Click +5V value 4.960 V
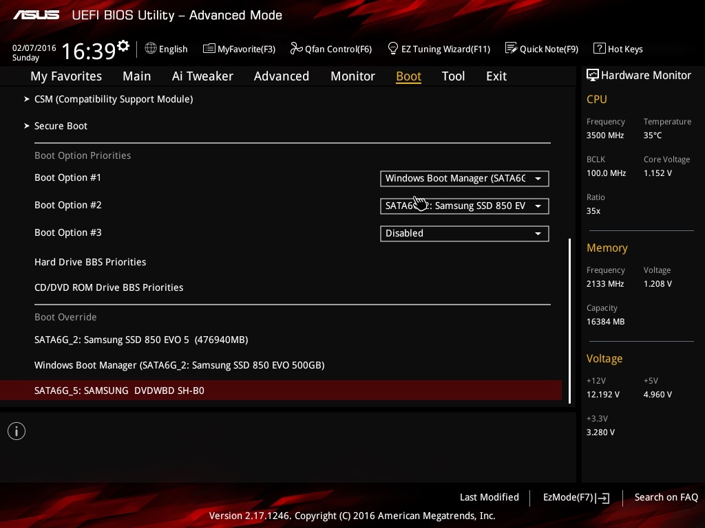This screenshot has height=528, width=705. (x=657, y=394)
